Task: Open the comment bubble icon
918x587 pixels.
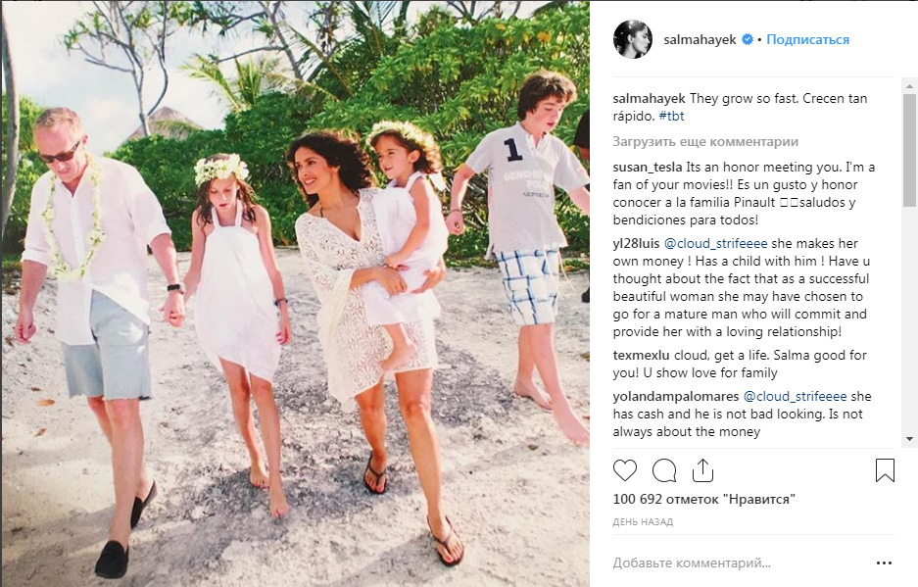Action: coord(663,470)
